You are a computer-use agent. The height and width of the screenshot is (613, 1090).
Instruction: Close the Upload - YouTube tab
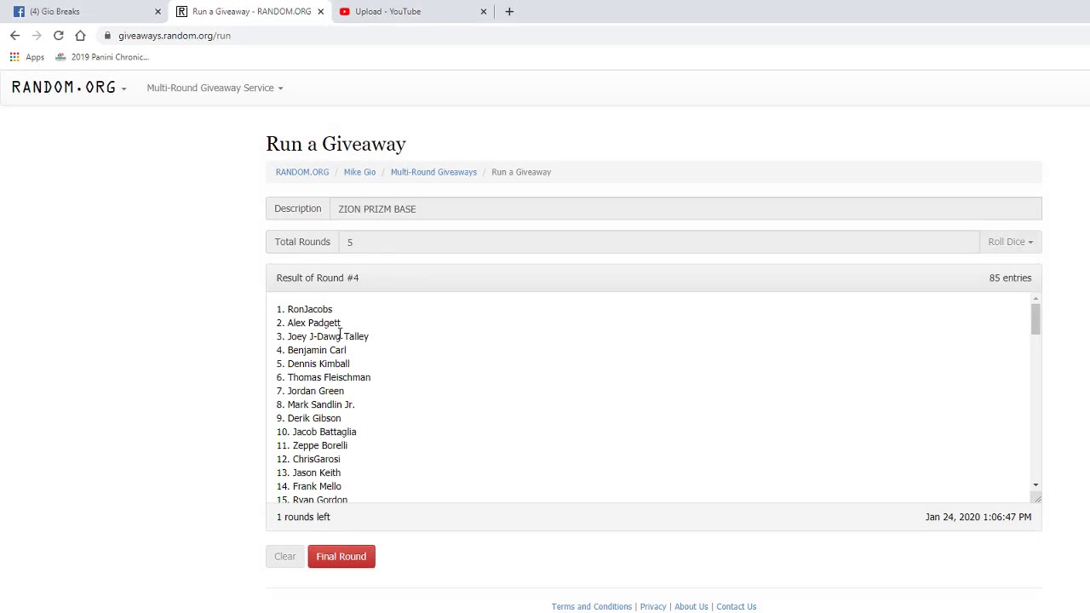coord(484,11)
